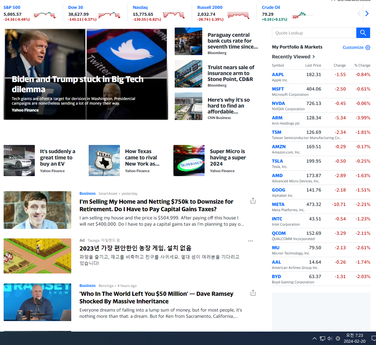376x345 pixels.
Task: Click the Business tag above Benzinga article
Action: point(88,286)
